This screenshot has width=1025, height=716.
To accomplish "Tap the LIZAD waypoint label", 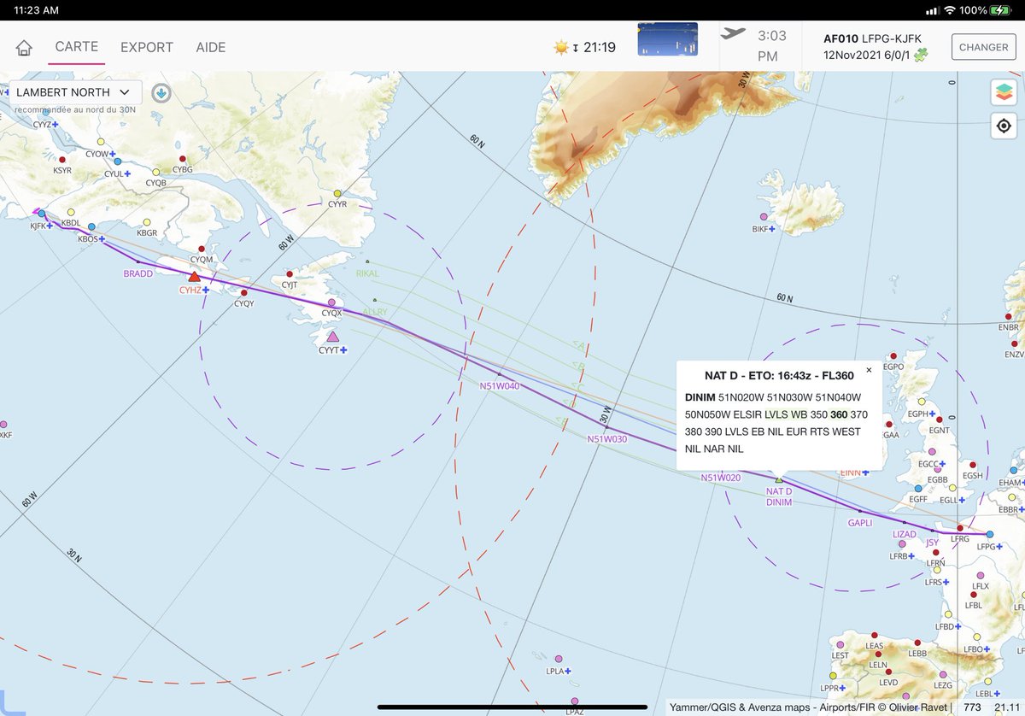I will coord(904,535).
